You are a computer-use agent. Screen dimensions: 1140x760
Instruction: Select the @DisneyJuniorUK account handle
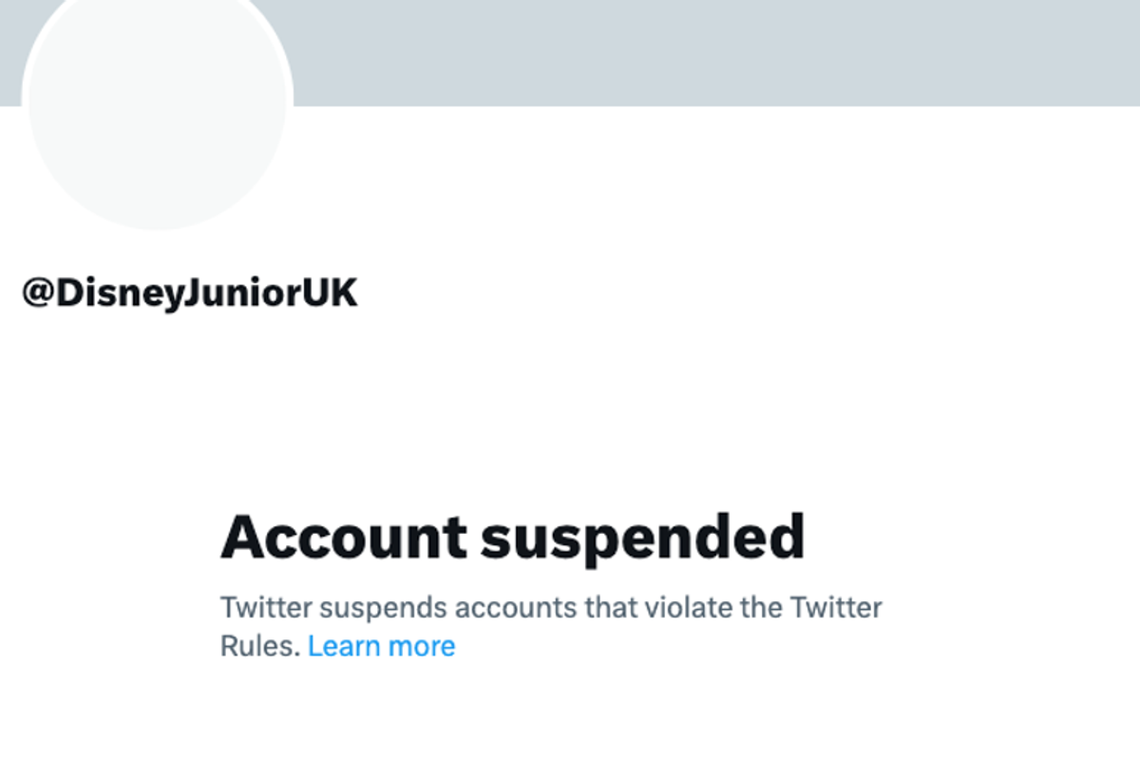(190, 294)
